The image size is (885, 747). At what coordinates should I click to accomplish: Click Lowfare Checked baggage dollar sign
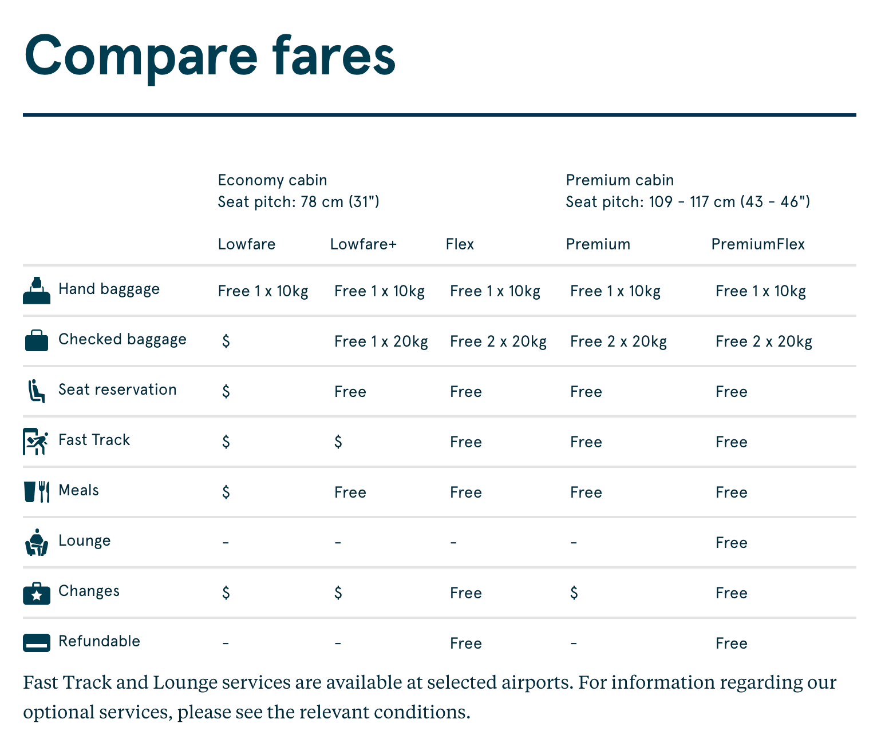[x=226, y=341]
